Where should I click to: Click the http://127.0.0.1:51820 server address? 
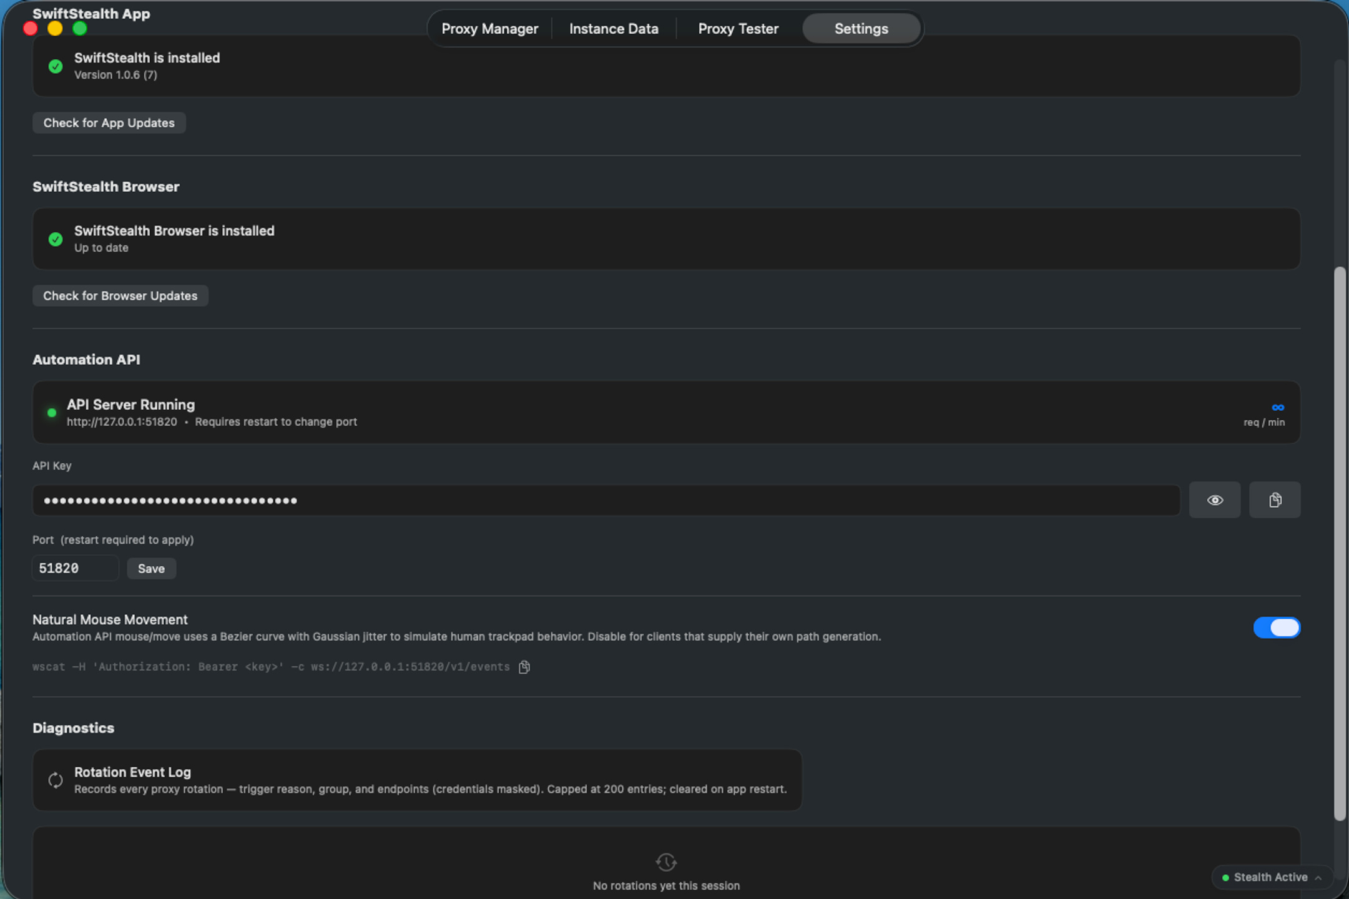(x=122, y=422)
